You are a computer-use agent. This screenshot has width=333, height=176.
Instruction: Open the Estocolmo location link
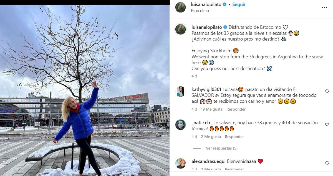(200, 11)
